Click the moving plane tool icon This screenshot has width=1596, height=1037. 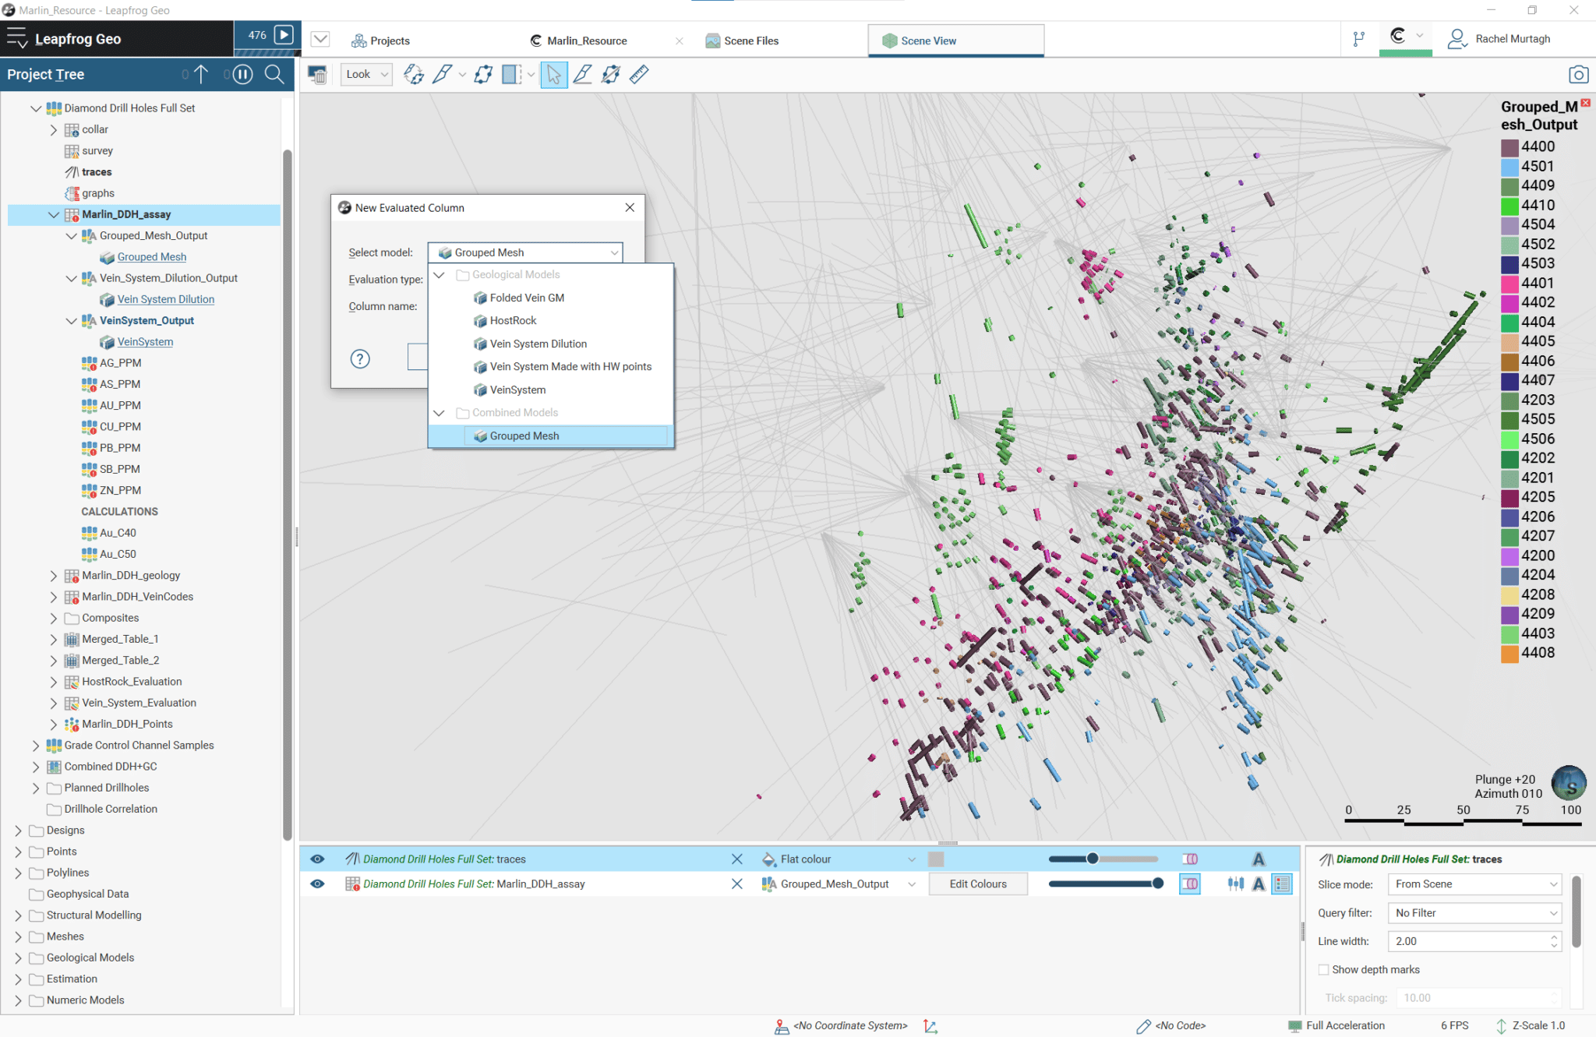[483, 75]
